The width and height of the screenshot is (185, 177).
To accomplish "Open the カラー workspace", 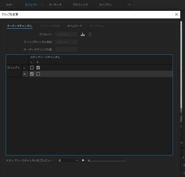I will pyautogui.click(x=10, y=5).
